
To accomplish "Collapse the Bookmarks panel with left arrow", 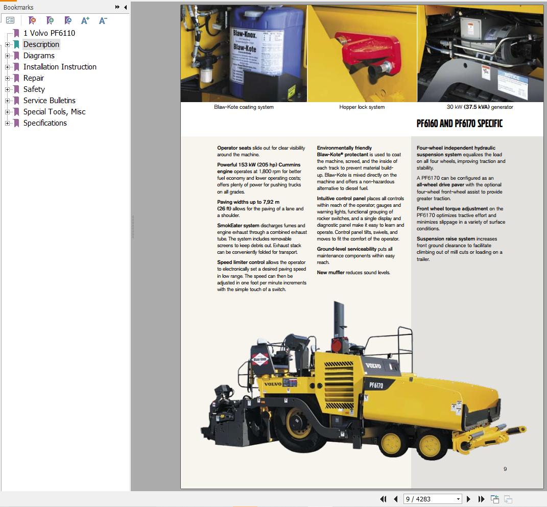I will (125, 7).
